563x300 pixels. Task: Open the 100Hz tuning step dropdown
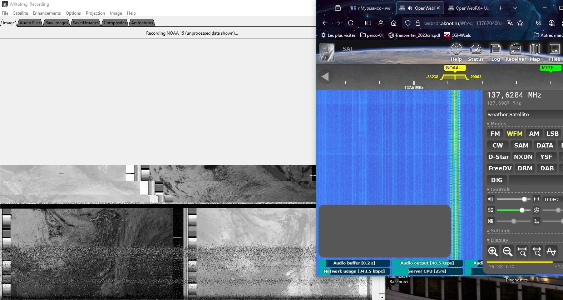(x=552, y=199)
